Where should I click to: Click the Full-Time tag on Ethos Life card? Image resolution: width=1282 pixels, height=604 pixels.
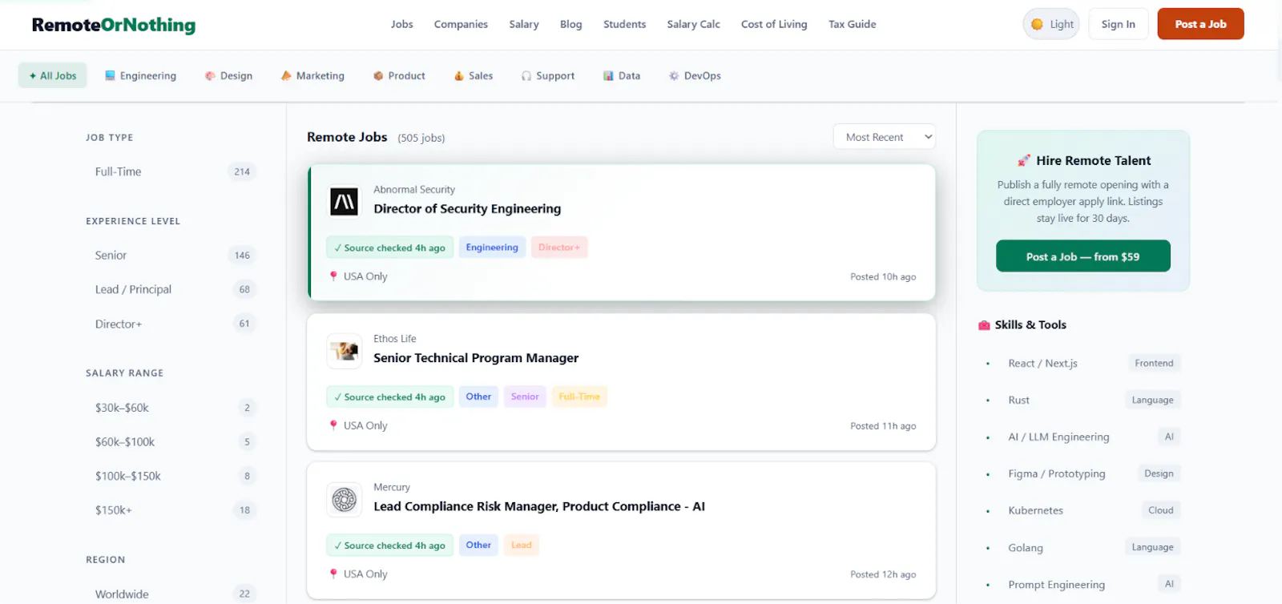pos(579,397)
